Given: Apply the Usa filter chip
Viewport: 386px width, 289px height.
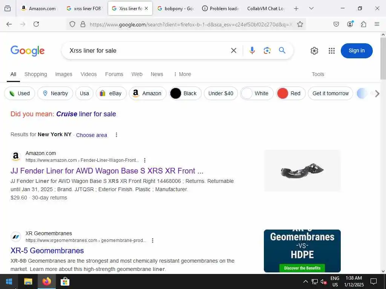Looking at the screenshot, I should (84, 93).
